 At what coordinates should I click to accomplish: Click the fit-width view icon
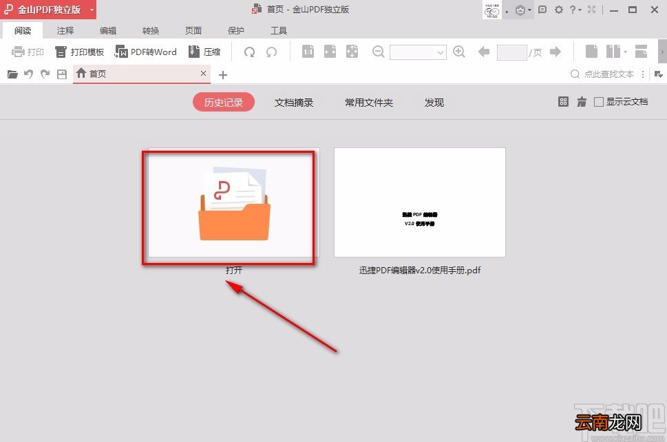(x=330, y=52)
